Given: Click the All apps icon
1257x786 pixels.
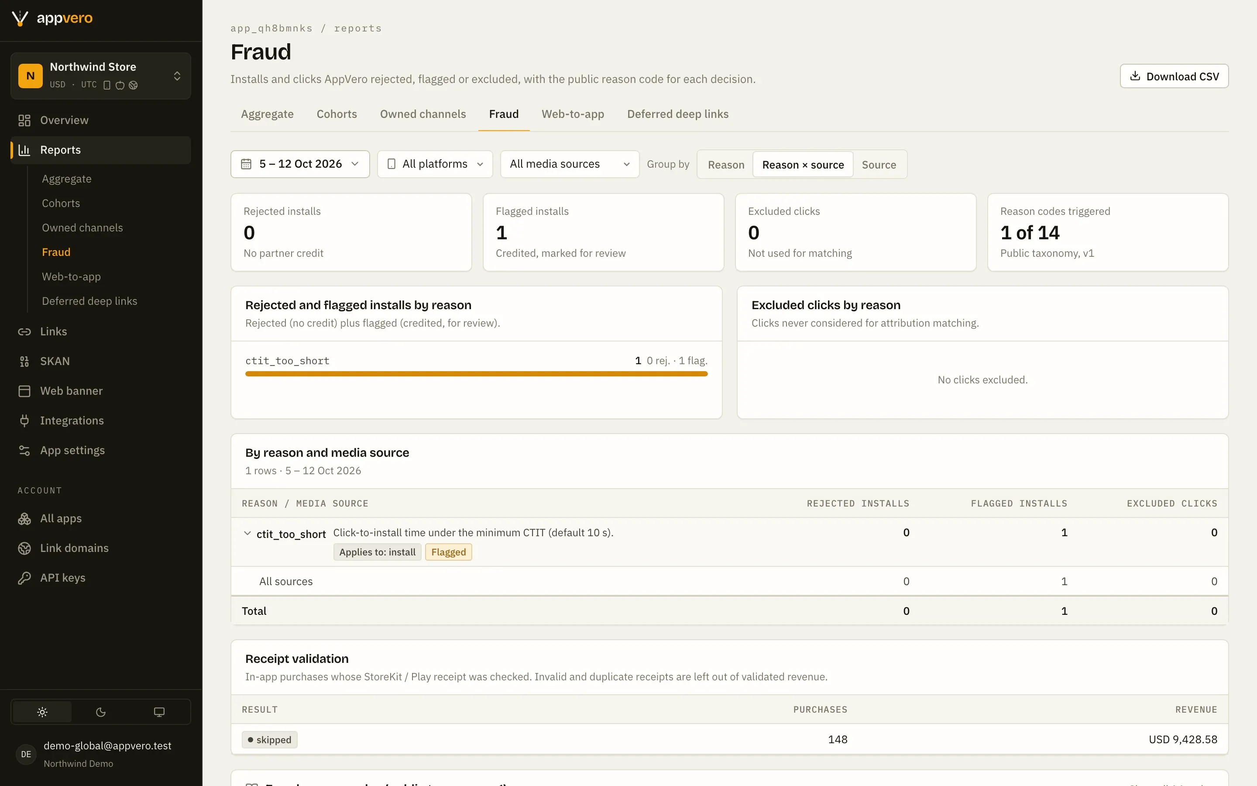Looking at the screenshot, I should (x=24, y=518).
